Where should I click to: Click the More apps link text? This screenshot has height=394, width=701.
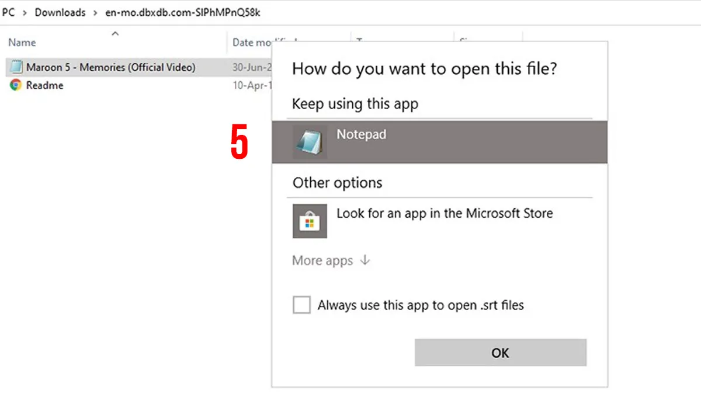322,260
